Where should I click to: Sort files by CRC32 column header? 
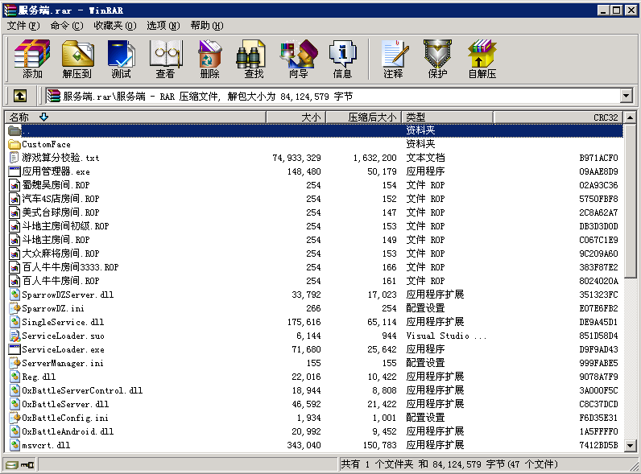click(x=605, y=117)
